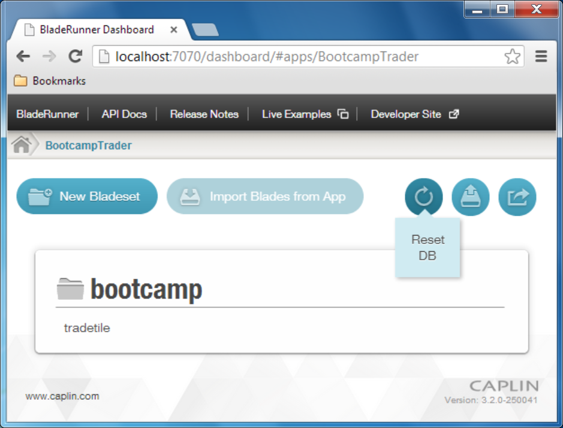Open Release Notes menu item
Screen dimensions: 563x428
point(204,114)
